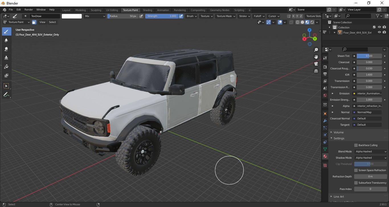
Task: Open the Physics properties tab
Action: [x=325, y=135]
